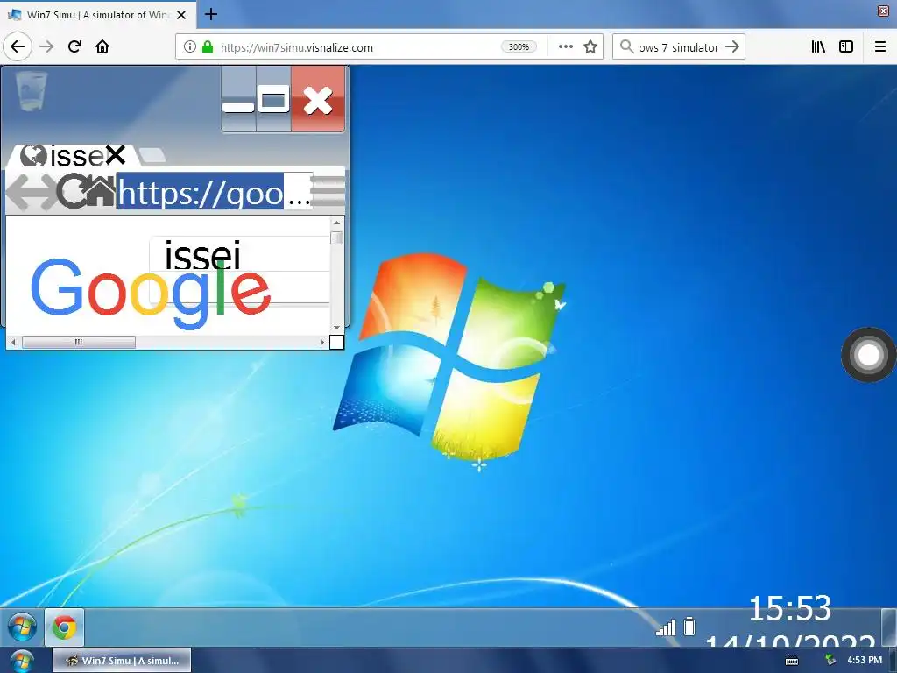
Task: Click the Google search field containing 'issei'
Action: [x=240, y=253]
